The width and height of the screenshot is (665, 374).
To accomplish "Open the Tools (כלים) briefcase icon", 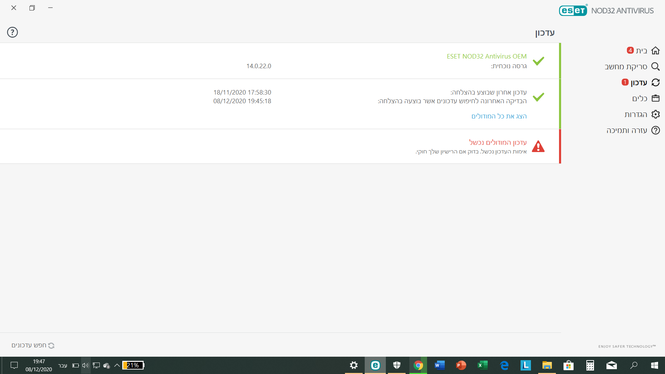I will [655, 98].
